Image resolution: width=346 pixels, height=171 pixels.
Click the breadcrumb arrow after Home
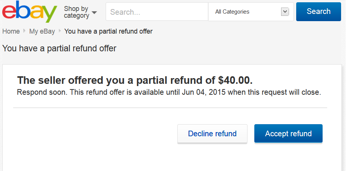(x=24, y=31)
